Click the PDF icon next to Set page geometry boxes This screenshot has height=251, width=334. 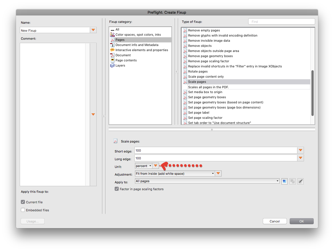(185, 97)
